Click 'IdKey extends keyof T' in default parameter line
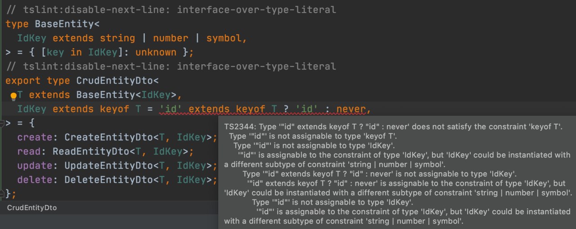The image size is (576, 229). [x=79, y=109]
